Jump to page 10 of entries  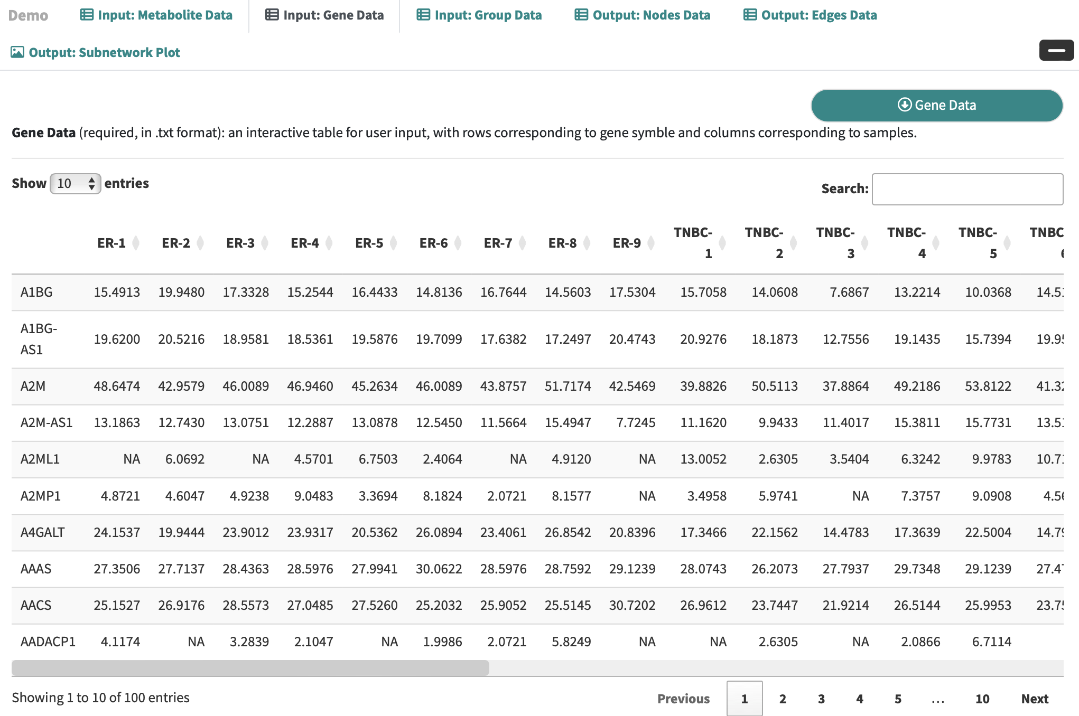982,699
